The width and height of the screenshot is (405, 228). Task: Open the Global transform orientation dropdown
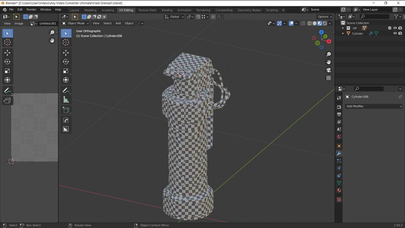click(x=174, y=17)
